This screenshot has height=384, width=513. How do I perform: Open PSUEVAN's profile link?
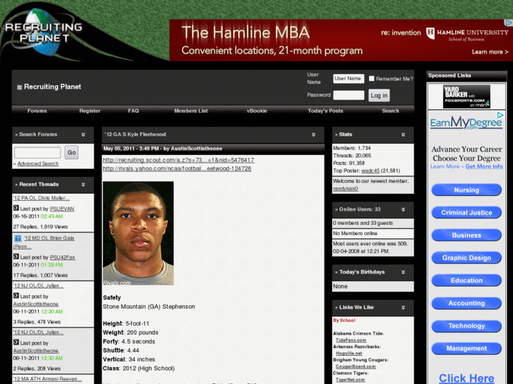[62, 209]
